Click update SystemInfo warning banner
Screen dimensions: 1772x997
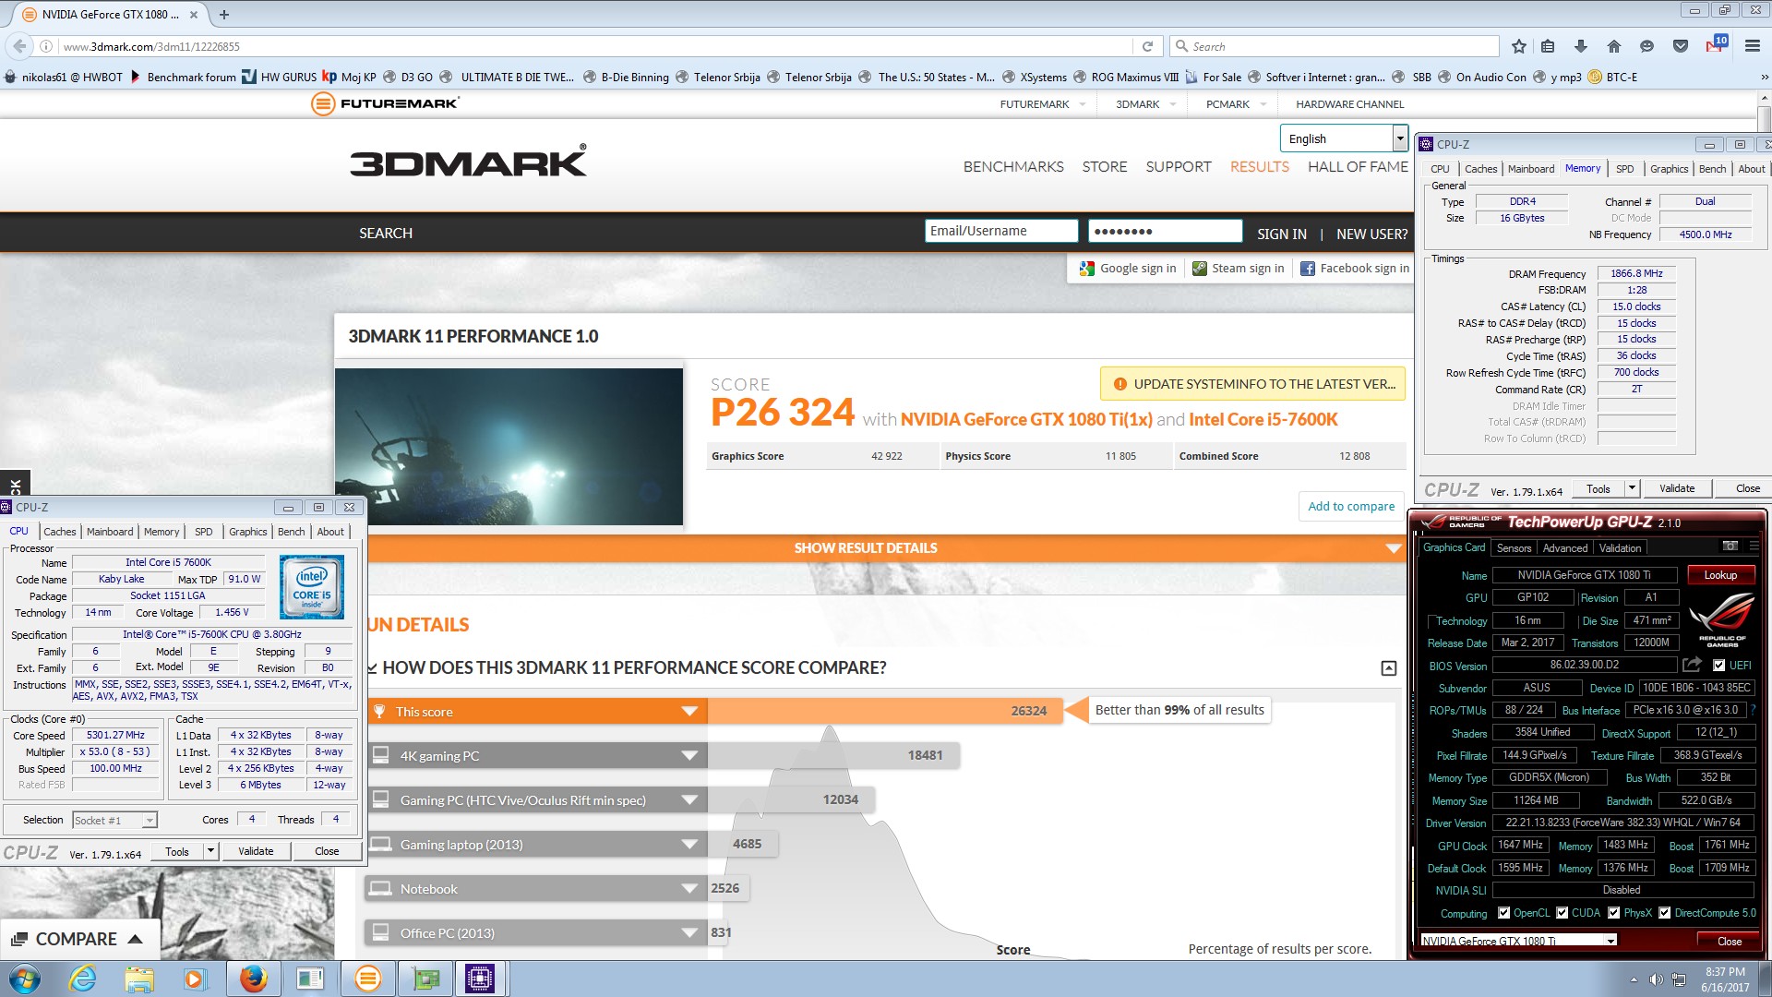[1252, 384]
